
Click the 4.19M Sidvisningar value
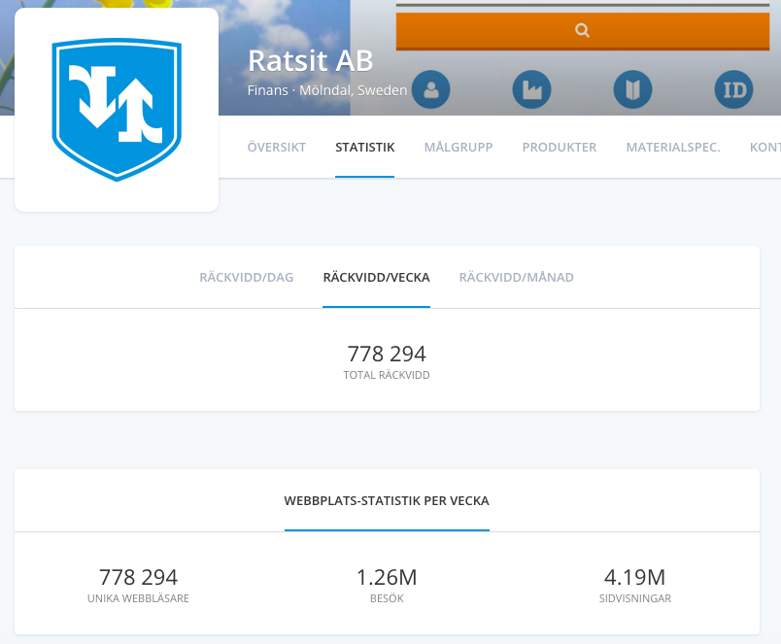[634, 577]
